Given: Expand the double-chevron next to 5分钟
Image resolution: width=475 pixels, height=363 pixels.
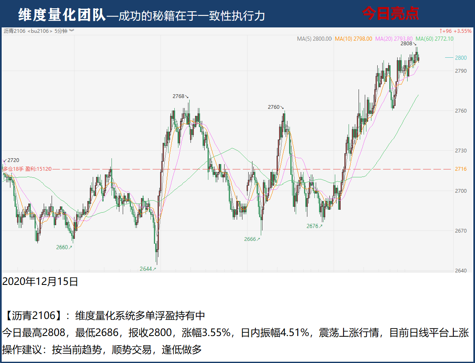Looking at the screenshot, I should pos(72,31).
